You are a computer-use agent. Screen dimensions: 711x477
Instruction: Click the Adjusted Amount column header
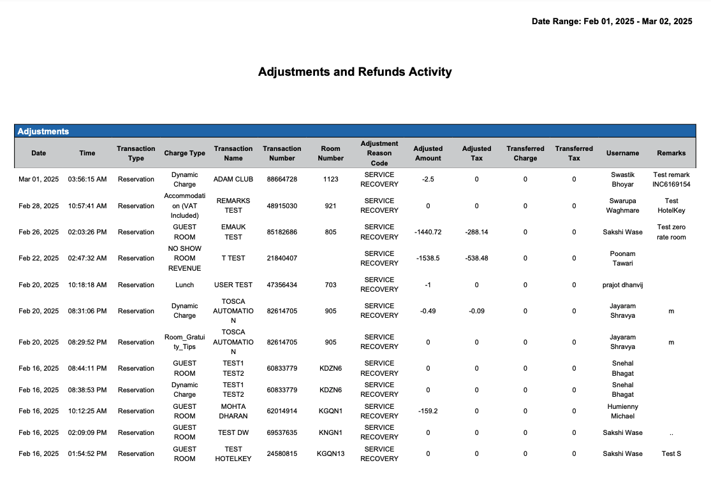coord(428,153)
